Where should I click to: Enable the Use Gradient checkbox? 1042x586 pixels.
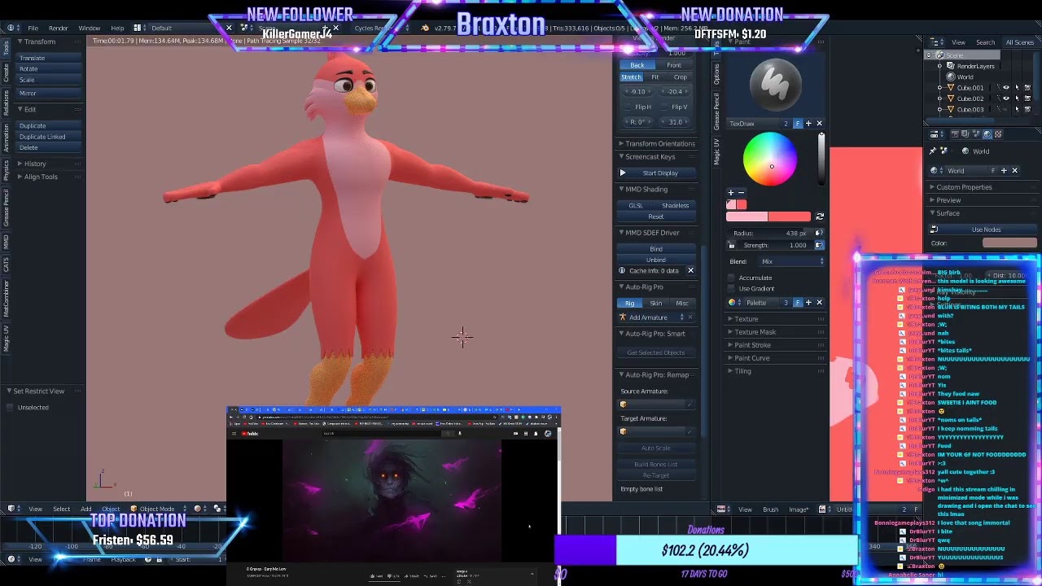coord(731,289)
